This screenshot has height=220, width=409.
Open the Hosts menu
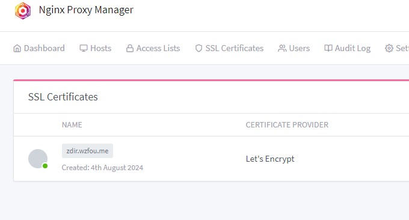pos(96,48)
